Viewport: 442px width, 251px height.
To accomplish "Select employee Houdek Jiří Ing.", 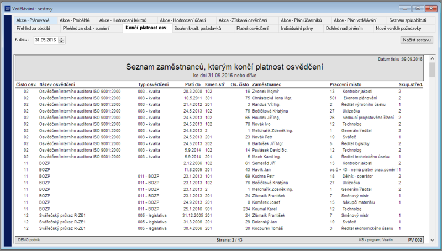I will [x=266, y=118].
